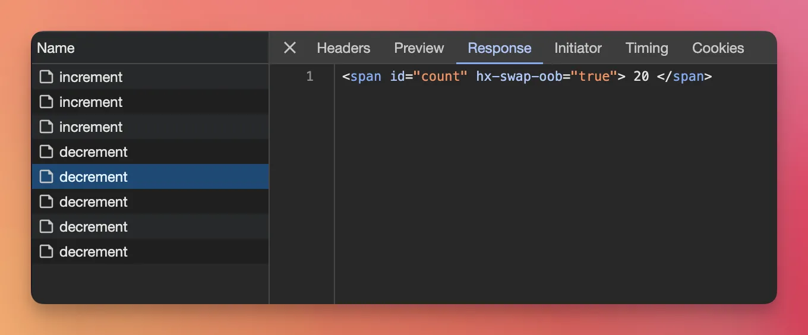The width and height of the screenshot is (808, 335).
Task: Click the file icon of the first decrement request
Action: [46, 152]
